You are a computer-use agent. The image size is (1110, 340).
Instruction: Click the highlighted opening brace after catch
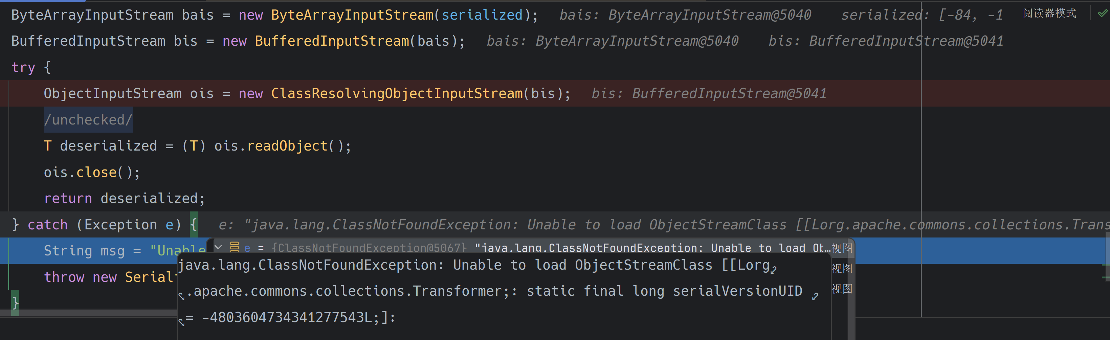click(x=194, y=225)
